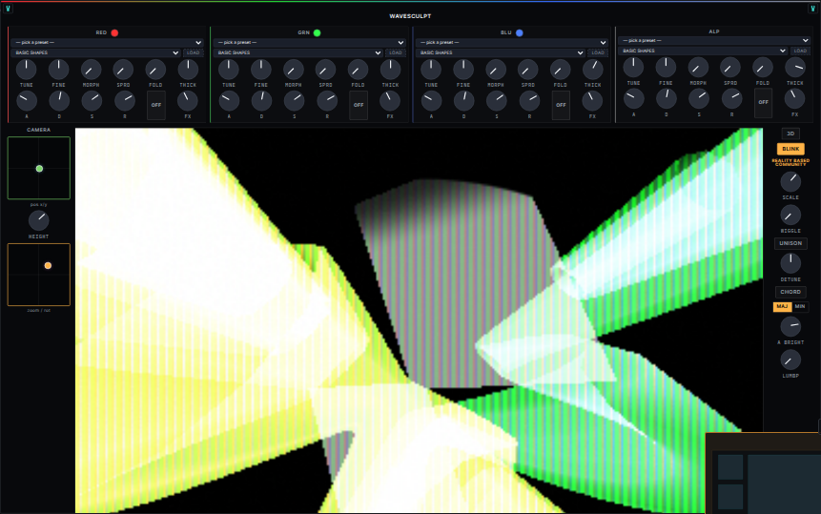The image size is (821, 514).
Task: Click the GRN TUNE knob
Action: [229, 70]
